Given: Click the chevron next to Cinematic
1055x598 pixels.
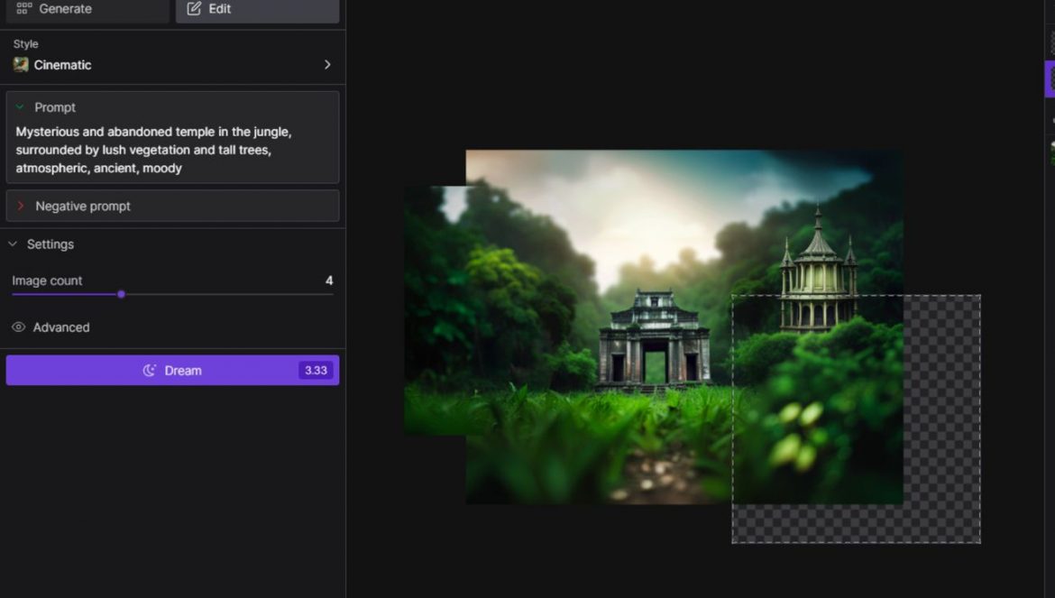Looking at the screenshot, I should click(x=327, y=65).
